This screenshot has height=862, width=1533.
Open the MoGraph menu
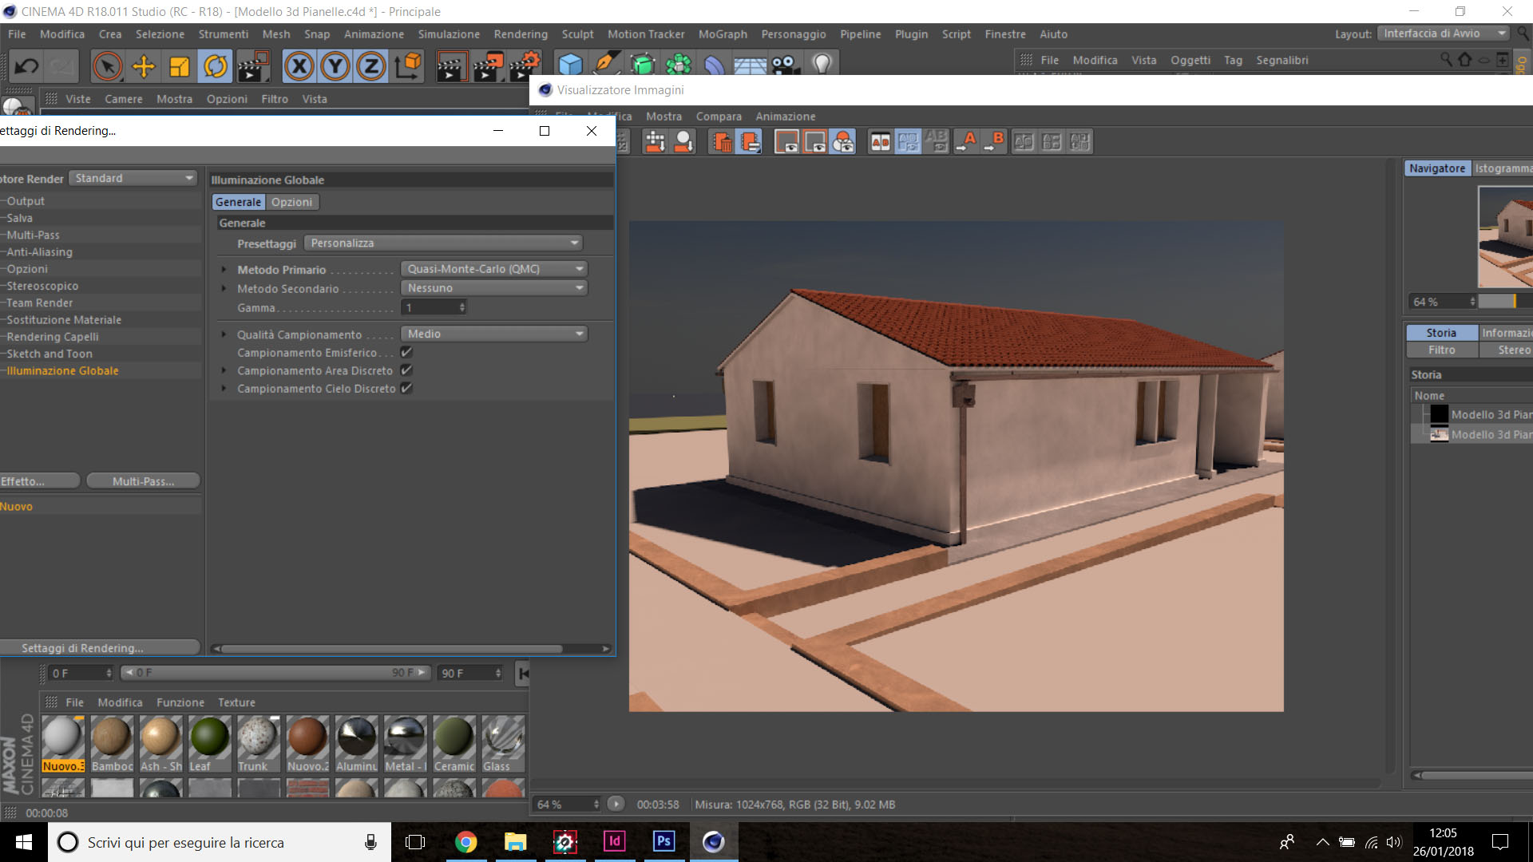(722, 34)
